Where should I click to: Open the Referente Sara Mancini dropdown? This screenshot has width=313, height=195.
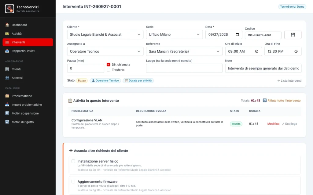click(184, 51)
